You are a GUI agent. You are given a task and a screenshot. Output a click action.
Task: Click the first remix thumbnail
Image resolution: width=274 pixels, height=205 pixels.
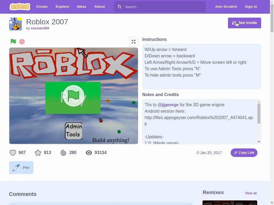click(230, 203)
